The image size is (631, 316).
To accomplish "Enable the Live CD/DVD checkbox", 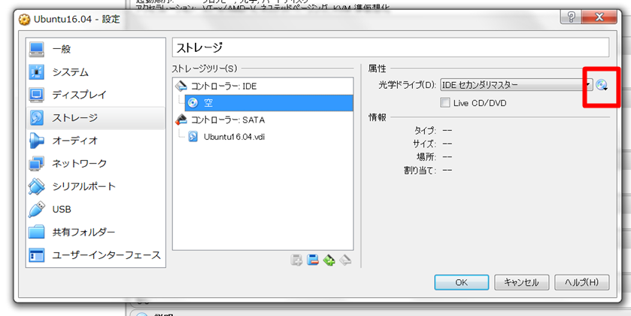I will (445, 103).
